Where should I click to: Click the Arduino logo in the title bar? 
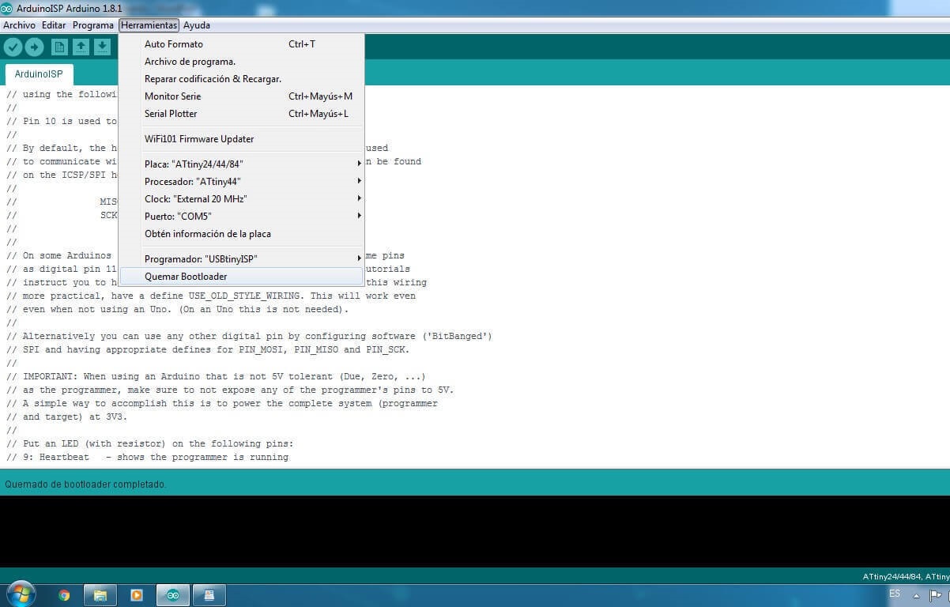6,8
